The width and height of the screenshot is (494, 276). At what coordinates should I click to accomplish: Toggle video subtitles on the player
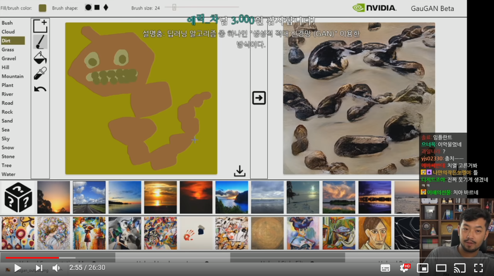385,268
